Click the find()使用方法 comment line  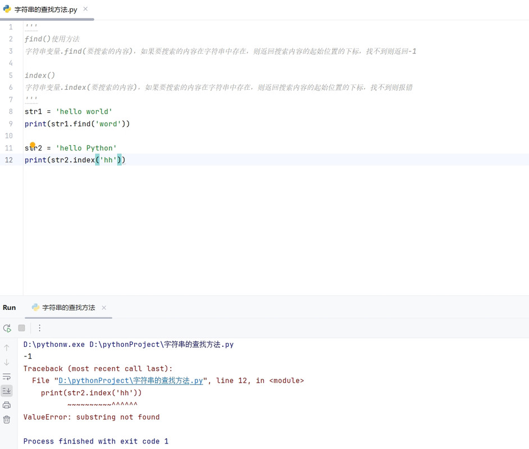click(52, 39)
